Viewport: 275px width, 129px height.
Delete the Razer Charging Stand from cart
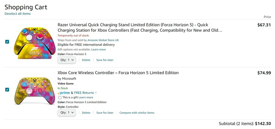86,60
